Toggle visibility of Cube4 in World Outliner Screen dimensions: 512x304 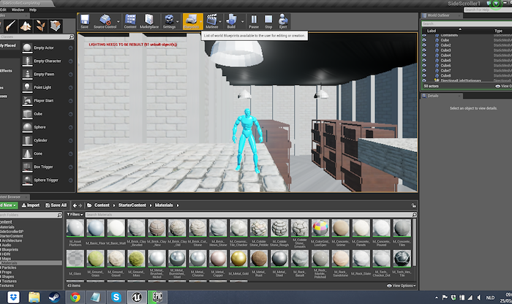tap(424, 55)
